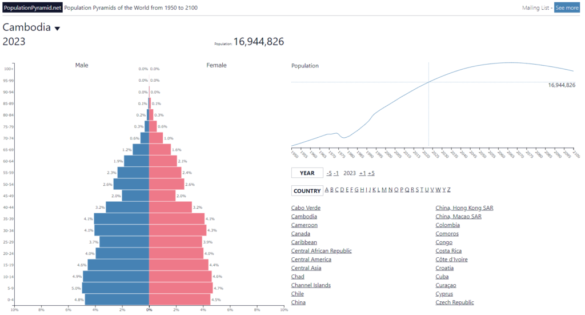Open the Czech Republic country link
This screenshot has height=315, width=585.
click(454, 302)
